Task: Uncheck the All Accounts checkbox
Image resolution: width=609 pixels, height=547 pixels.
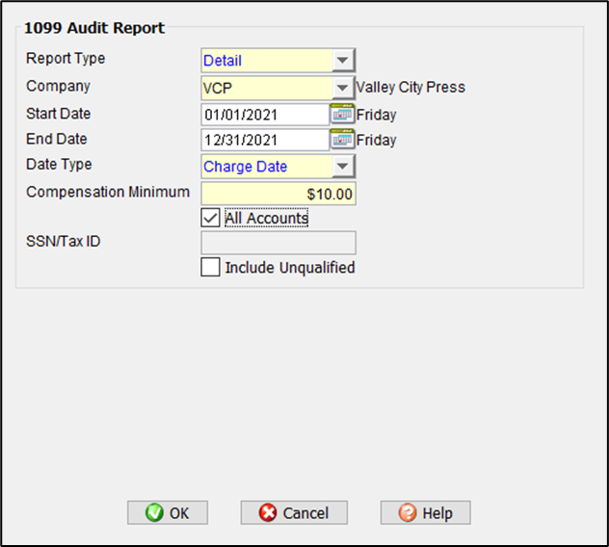Action: (x=210, y=219)
